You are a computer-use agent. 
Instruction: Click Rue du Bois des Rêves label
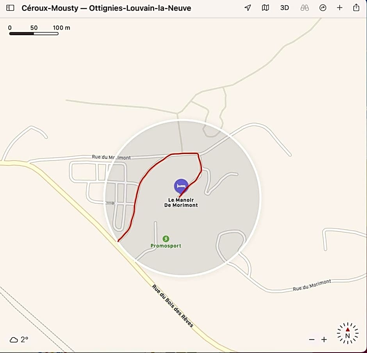[173, 306]
